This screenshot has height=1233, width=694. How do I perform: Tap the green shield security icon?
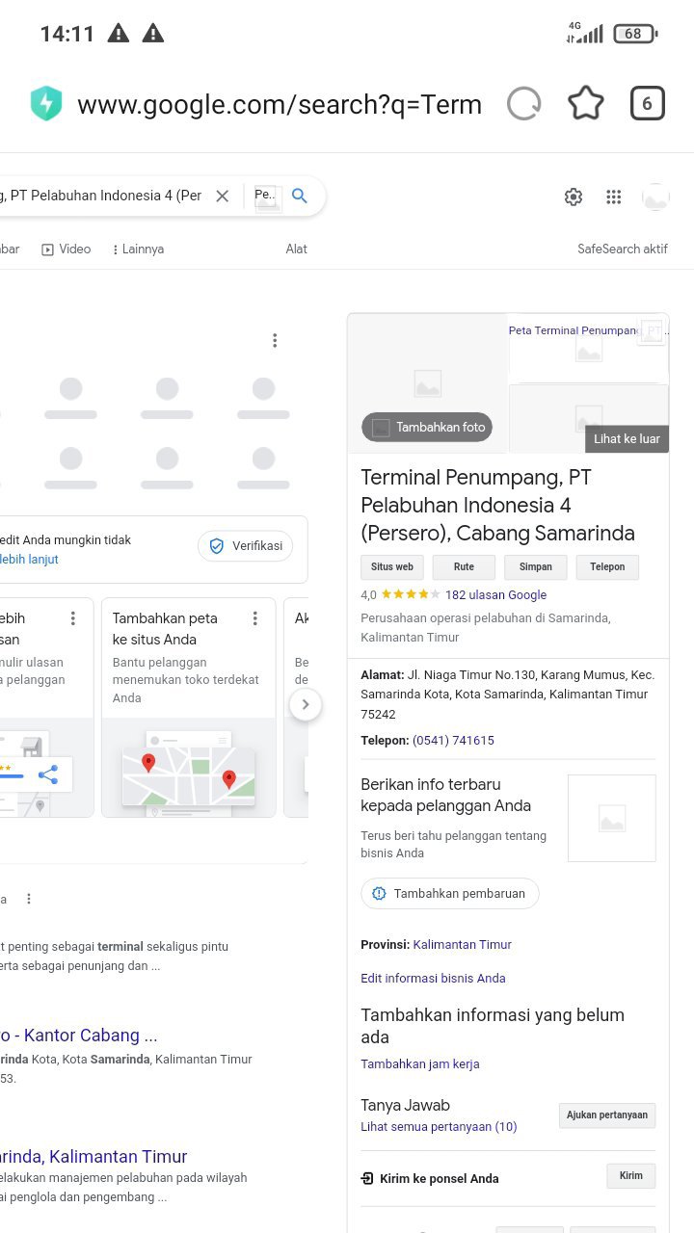coord(46,104)
